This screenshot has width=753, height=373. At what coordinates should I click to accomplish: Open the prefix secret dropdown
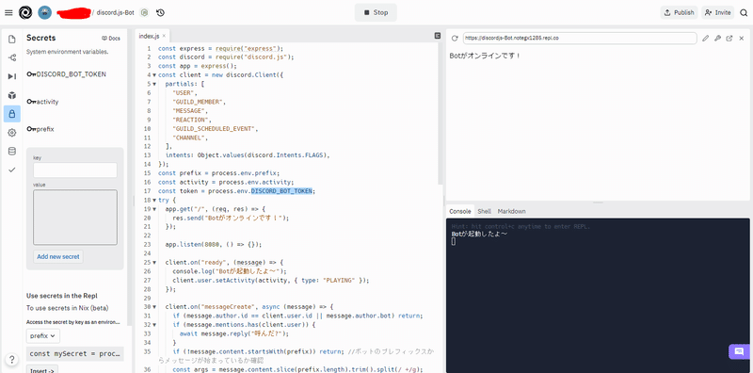(x=42, y=336)
